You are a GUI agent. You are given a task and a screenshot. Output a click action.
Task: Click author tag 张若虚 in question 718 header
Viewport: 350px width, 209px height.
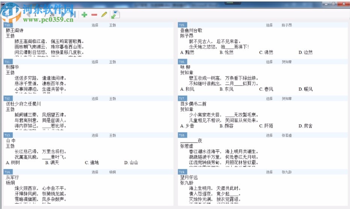pos(287,135)
